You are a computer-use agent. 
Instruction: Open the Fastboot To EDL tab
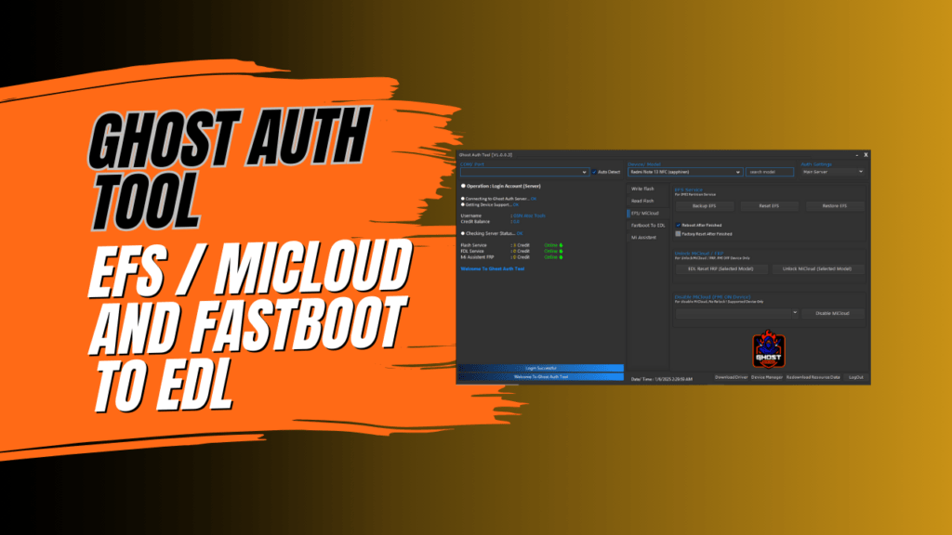[646, 224]
